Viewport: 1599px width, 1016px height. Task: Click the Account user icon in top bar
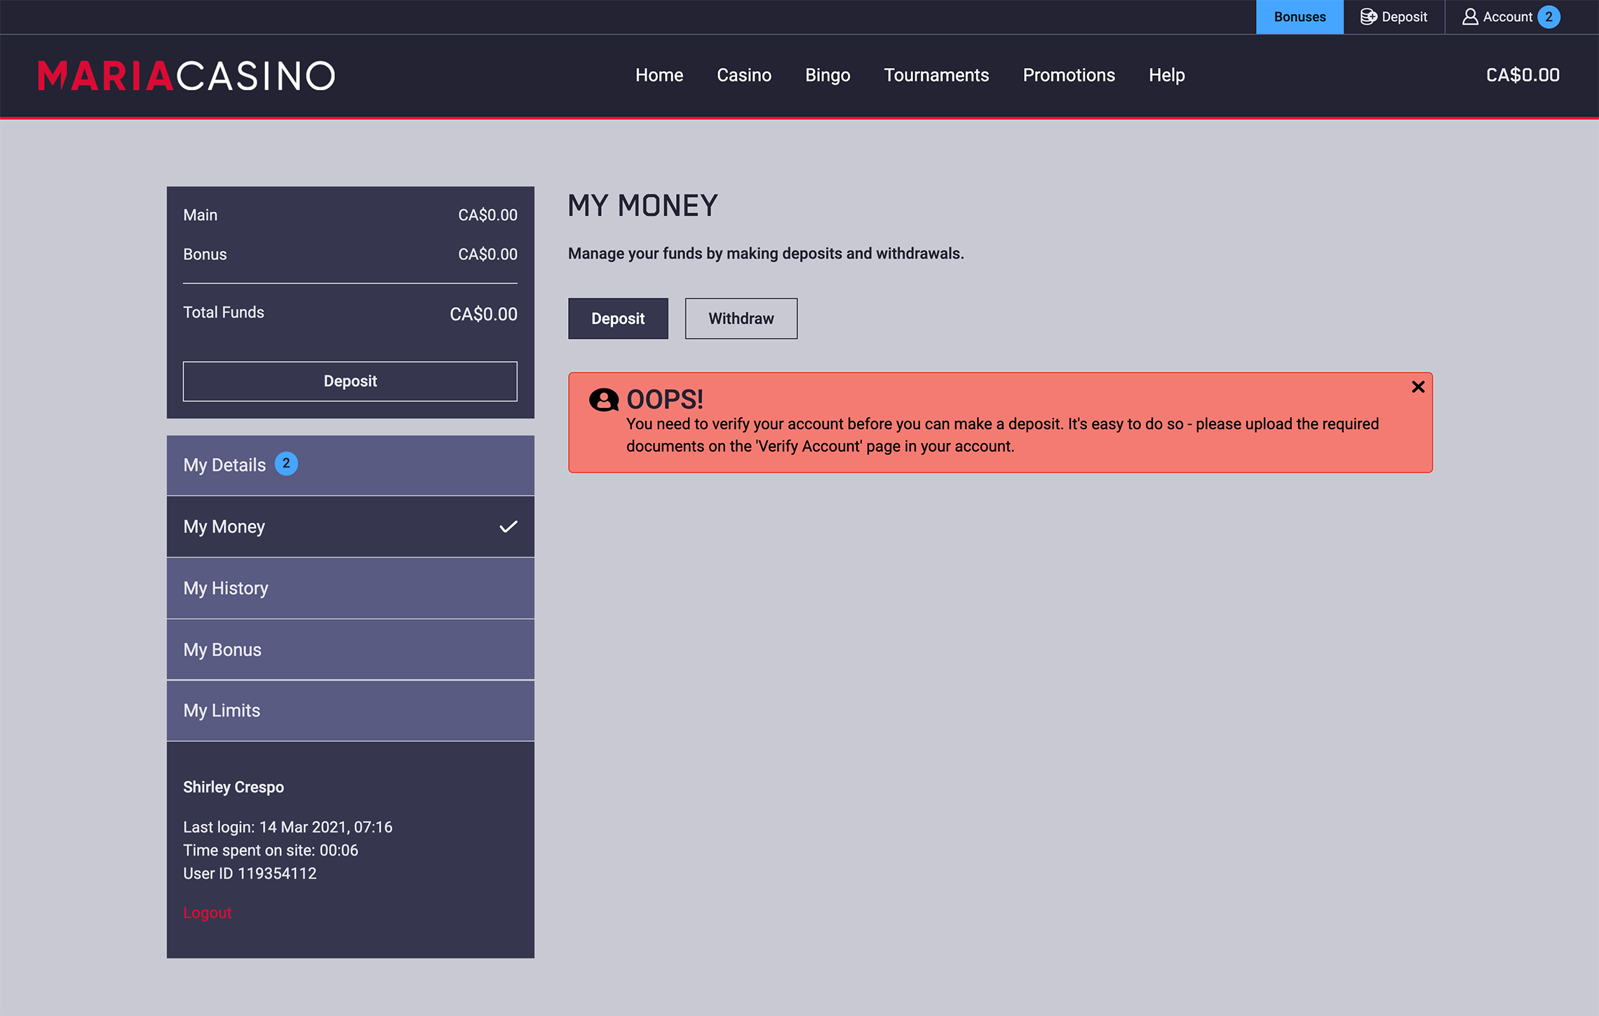1470,17
